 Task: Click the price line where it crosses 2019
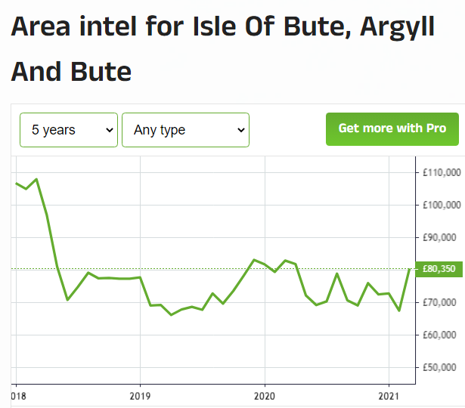click(139, 277)
